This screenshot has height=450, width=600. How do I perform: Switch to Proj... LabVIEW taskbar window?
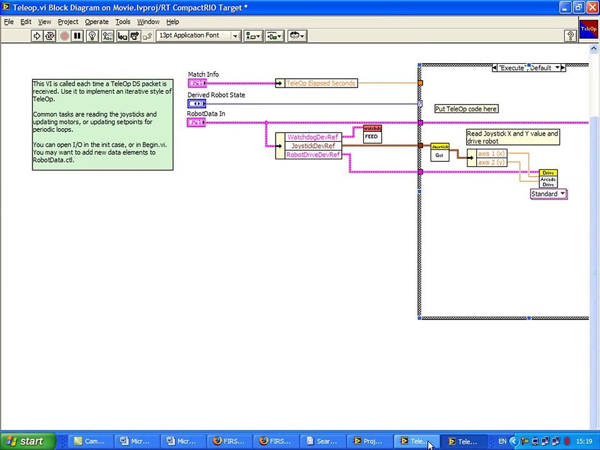(x=369, y=441)
